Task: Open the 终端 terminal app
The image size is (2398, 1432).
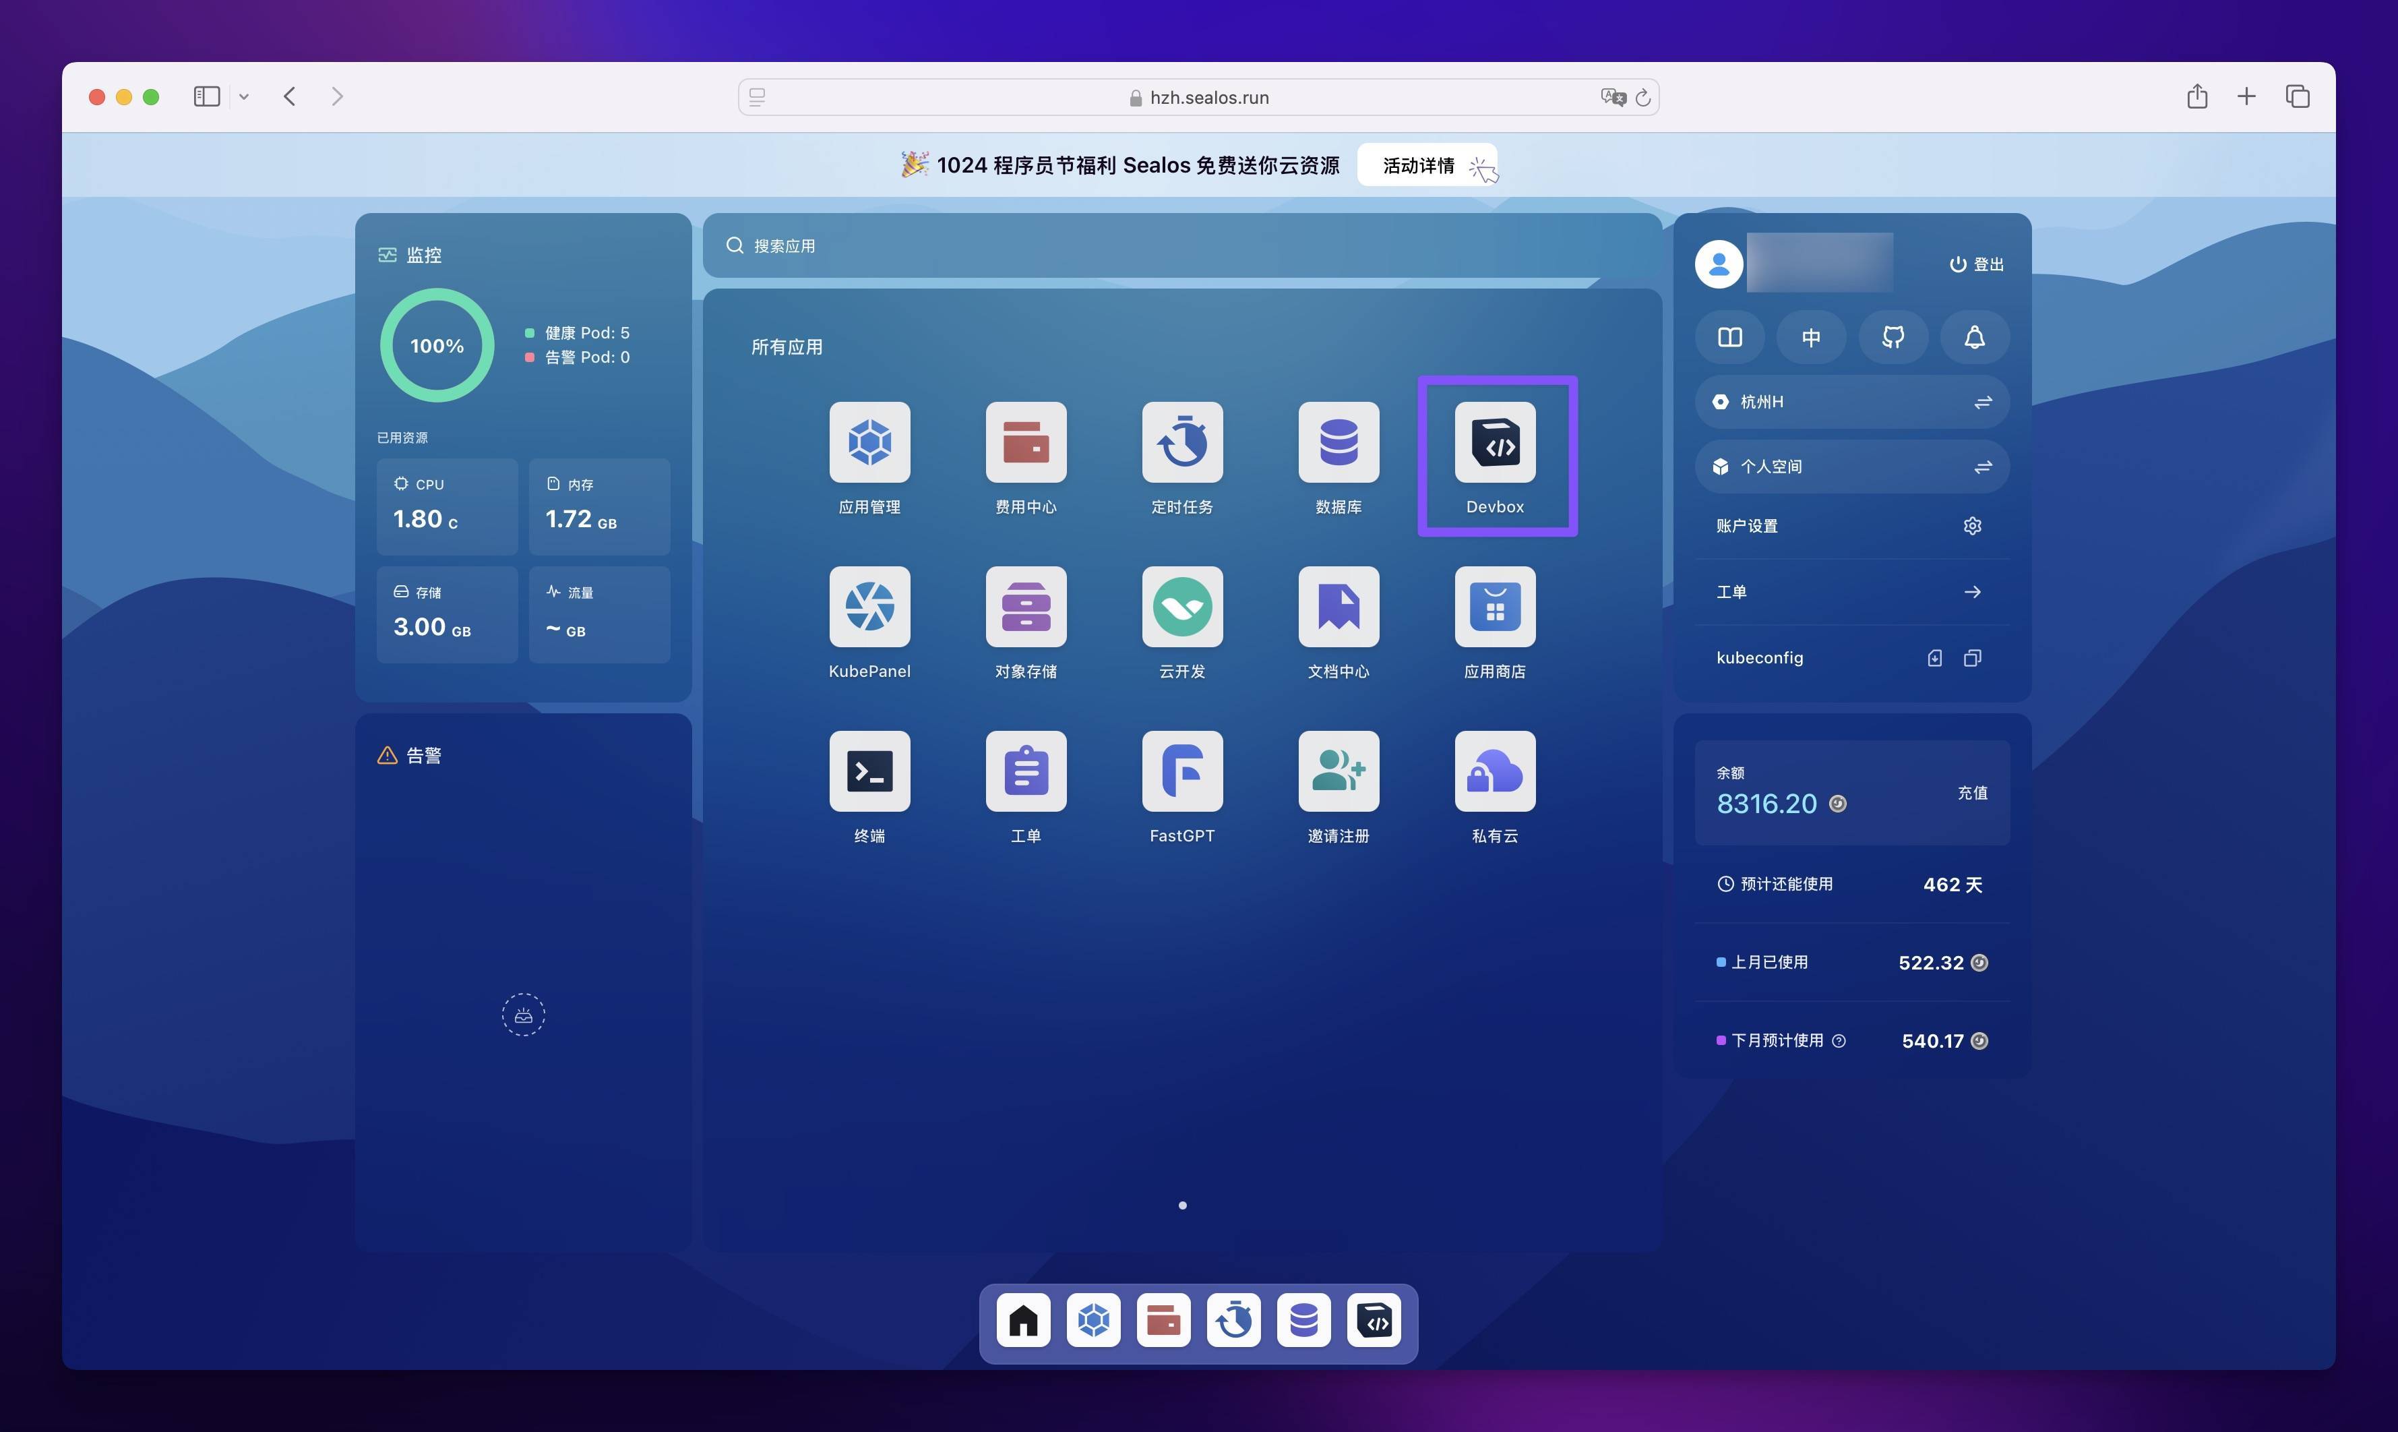Action: [869, 771]
